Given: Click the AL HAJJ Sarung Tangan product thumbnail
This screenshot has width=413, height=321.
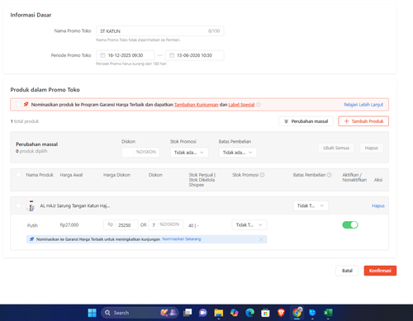Looking at the screenshot, I should coord(31,205).
